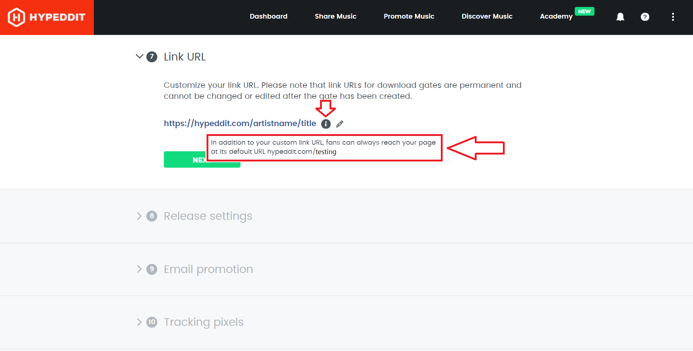Screen dimensions: 693x351
Task: Click the step 10 number badge
Action: [x=152, y=322]
